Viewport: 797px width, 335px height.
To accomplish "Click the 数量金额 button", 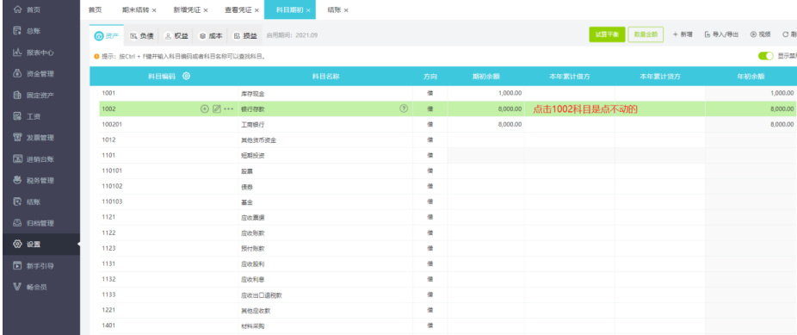I will [646, 34].
